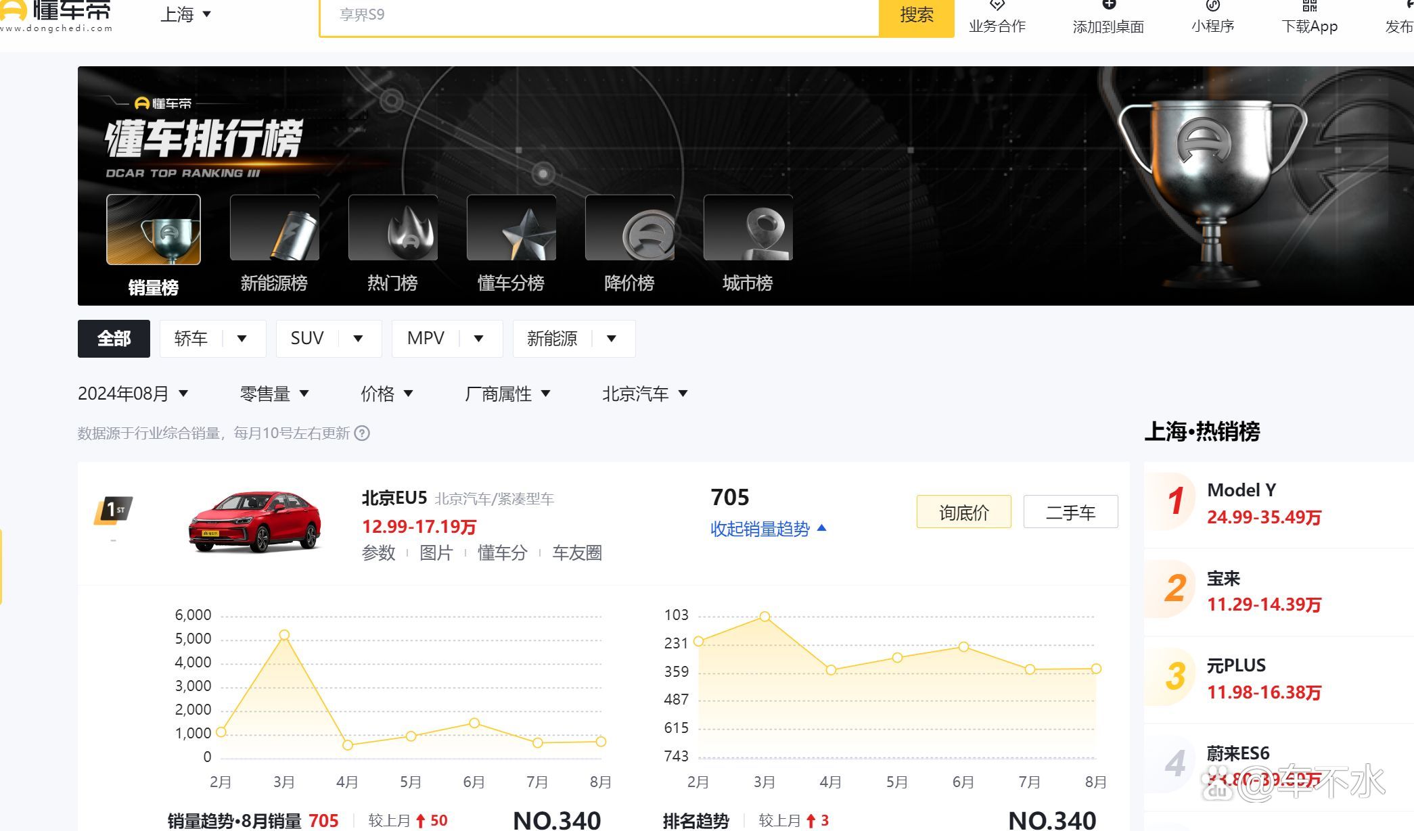Click the 下载App QR icon

coord(1310,5)
